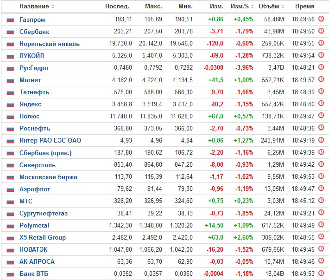
Task: Click the clock icon in Polymetal row
Action: click(x=321, y=224)
